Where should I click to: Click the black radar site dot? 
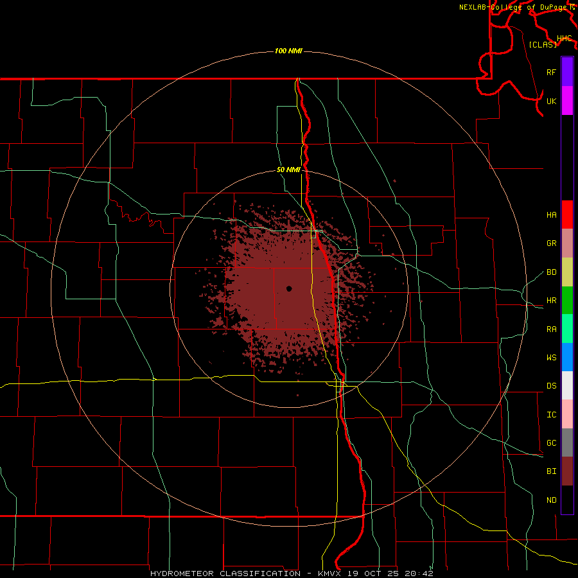coord(289,288)
